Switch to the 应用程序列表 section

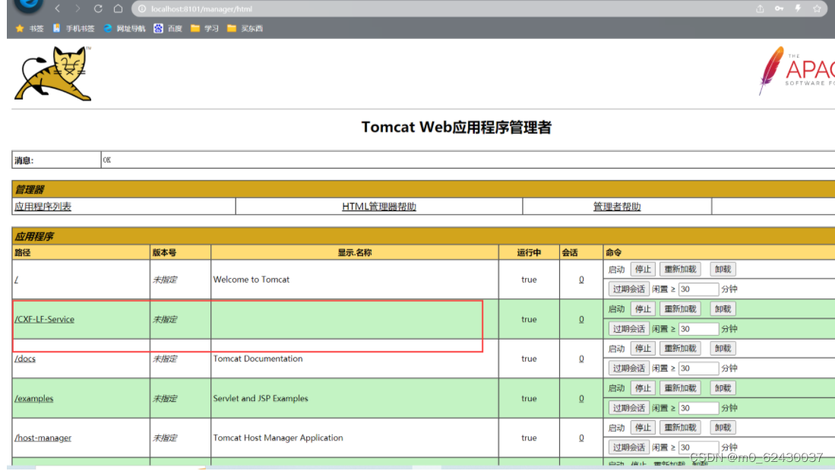(43, 206)
